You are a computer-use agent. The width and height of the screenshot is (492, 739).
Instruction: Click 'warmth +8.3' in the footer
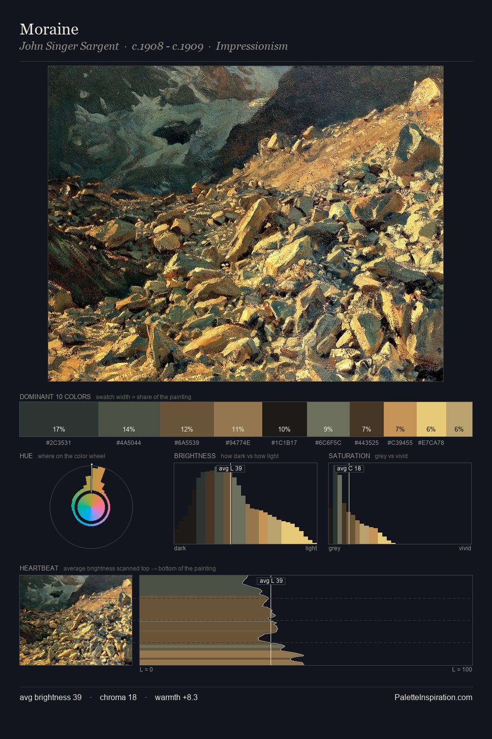(x=176, y=698)
